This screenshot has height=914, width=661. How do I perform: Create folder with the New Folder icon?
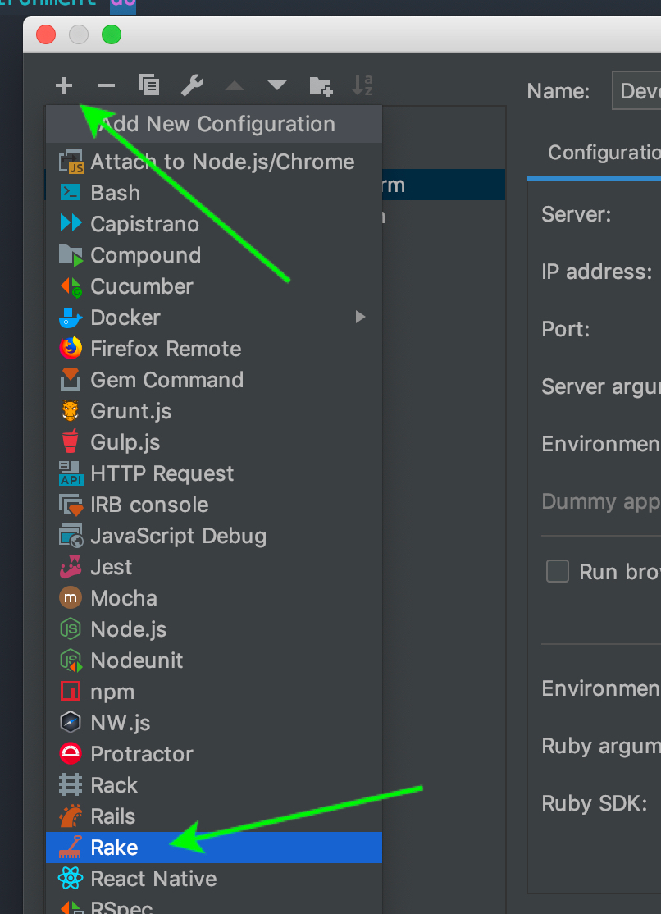[x=320, y=85]
